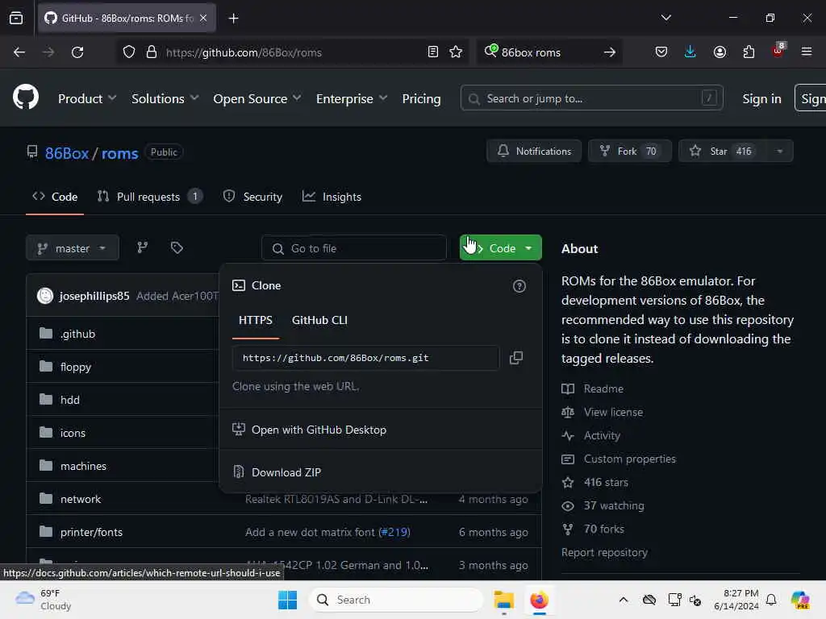Open .github folder
826x619 pixels.
tap(77, 334)
